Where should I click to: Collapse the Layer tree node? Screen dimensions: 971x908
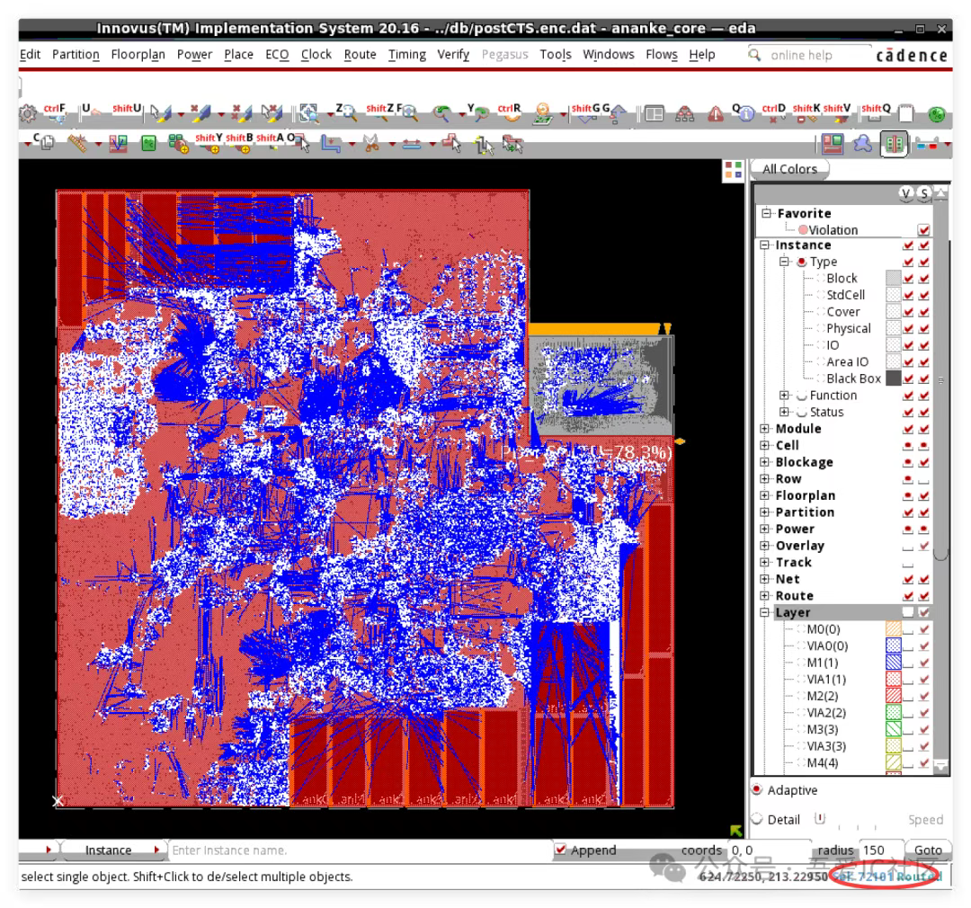click(x=765, y=612)
